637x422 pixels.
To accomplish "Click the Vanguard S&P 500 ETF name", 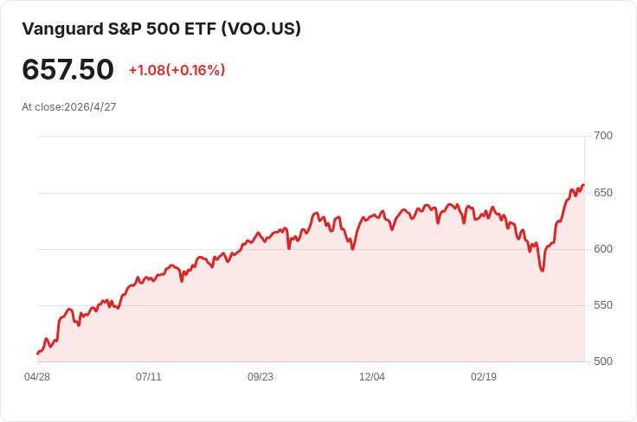I will pos(119,29).
